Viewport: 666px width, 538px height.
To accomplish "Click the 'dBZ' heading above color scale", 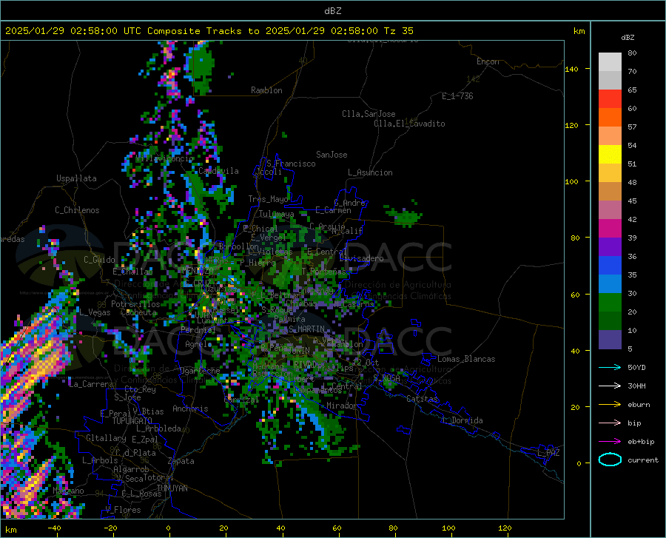I will [628, 37].
